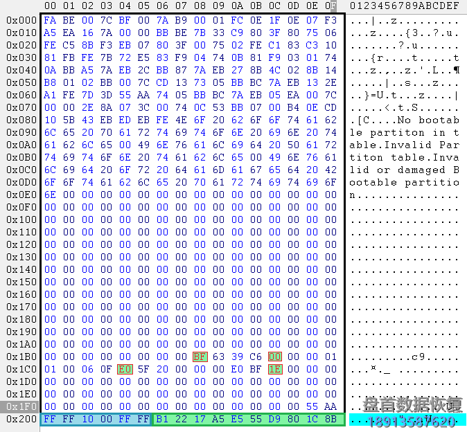The image size is (467, 432).
Task: Select ASCII text 'le partiton in t' in row 0x090
Action: click(x=404, y=132)
